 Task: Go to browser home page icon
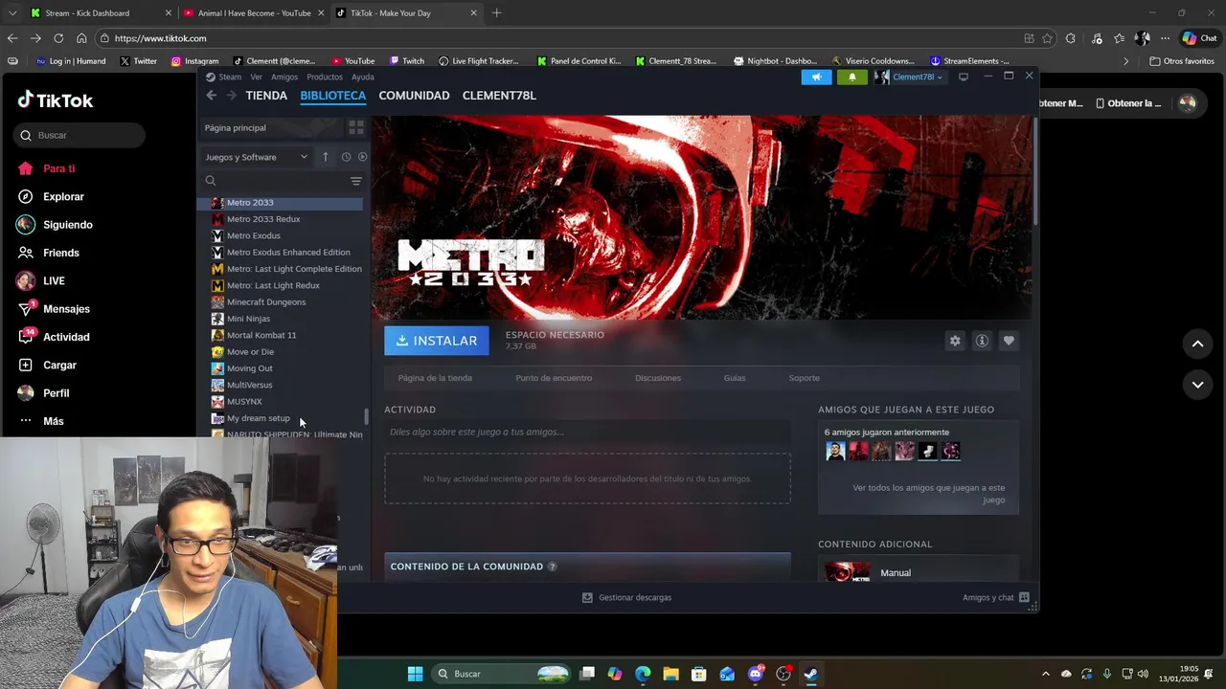pos(81,38)
